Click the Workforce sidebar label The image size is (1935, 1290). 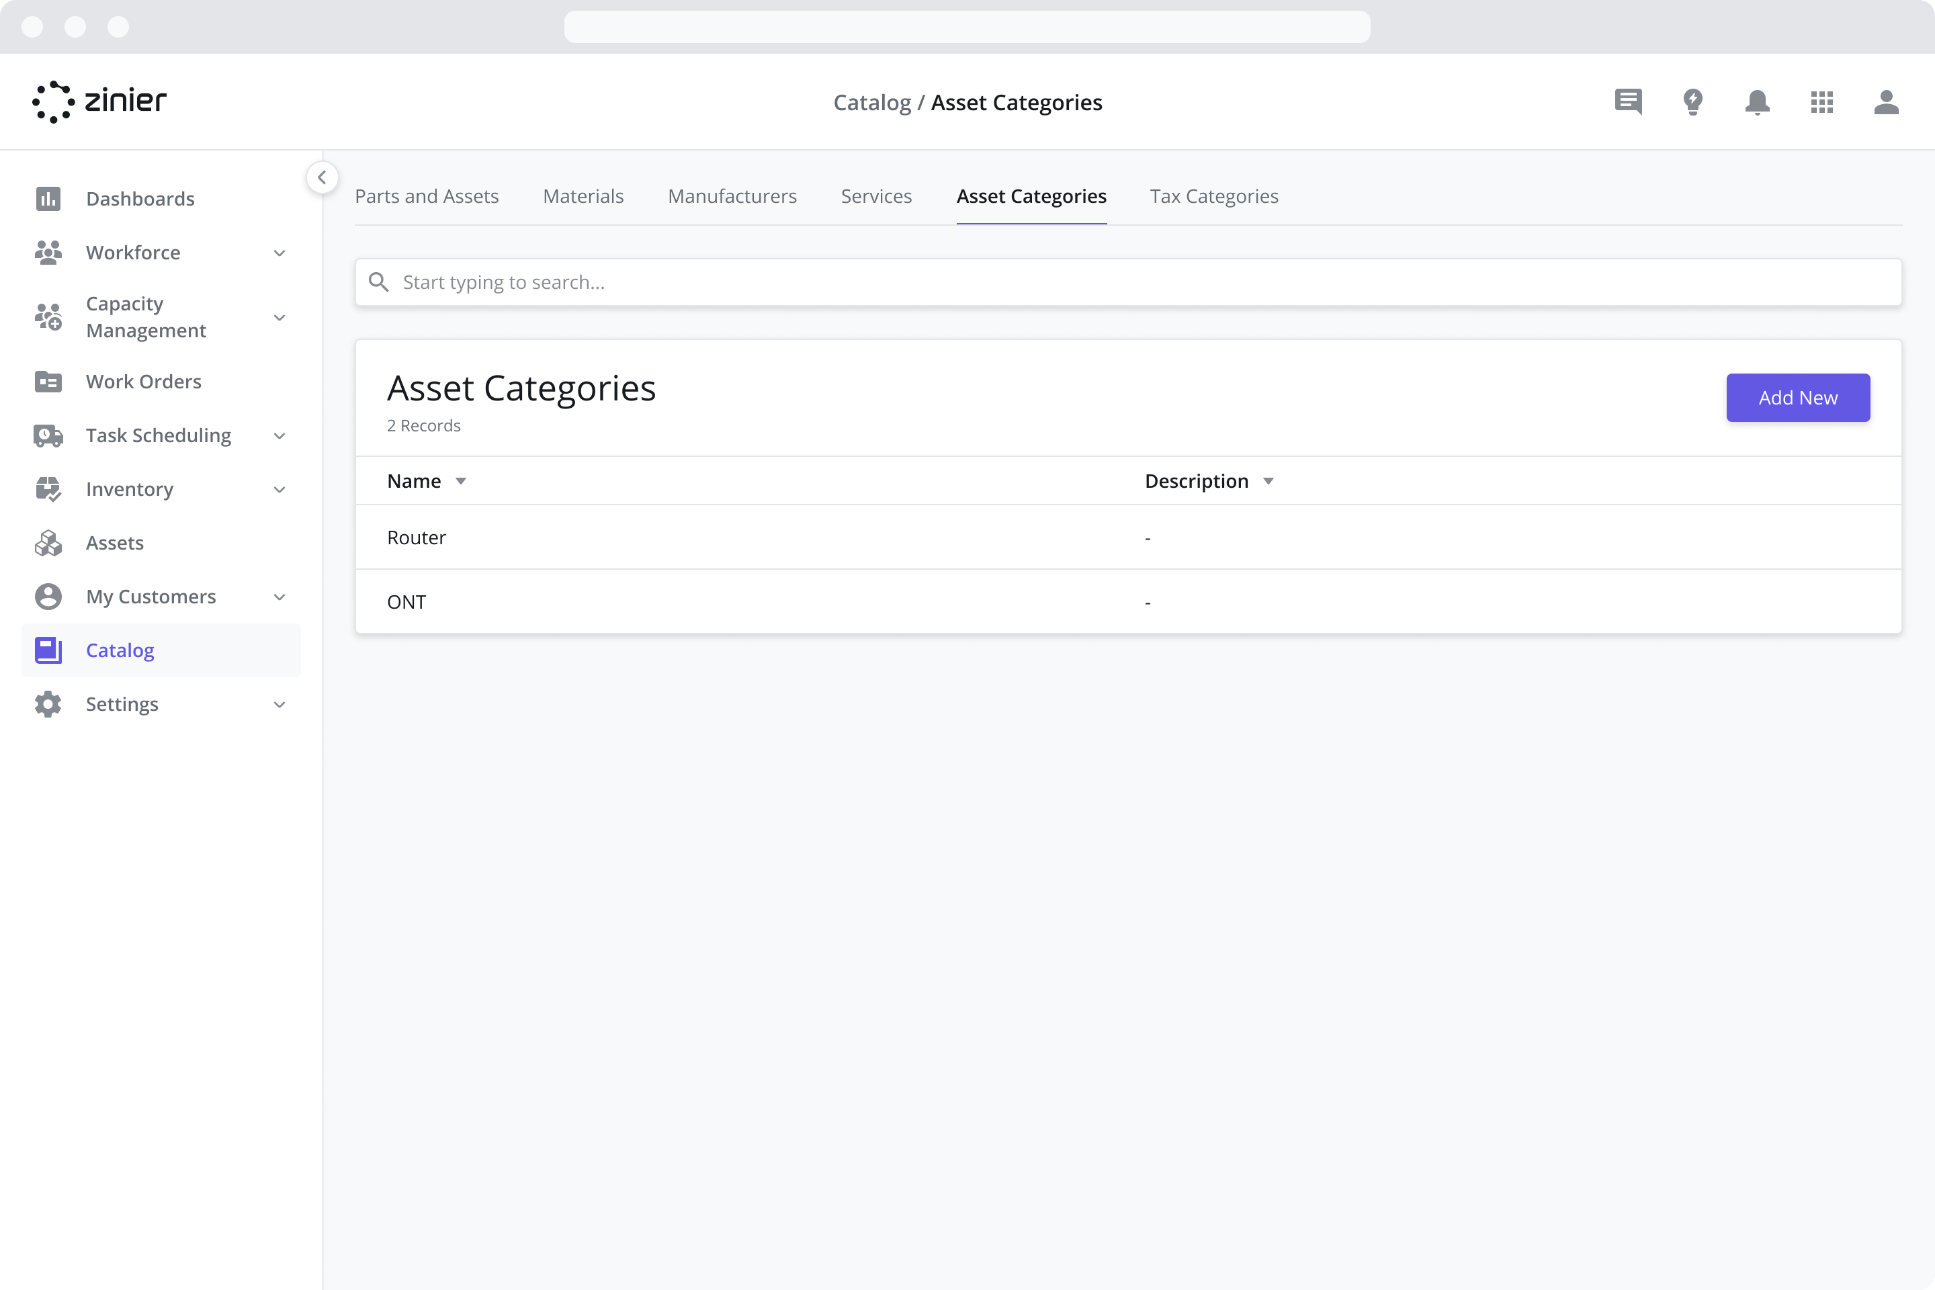tap(133, 252)
